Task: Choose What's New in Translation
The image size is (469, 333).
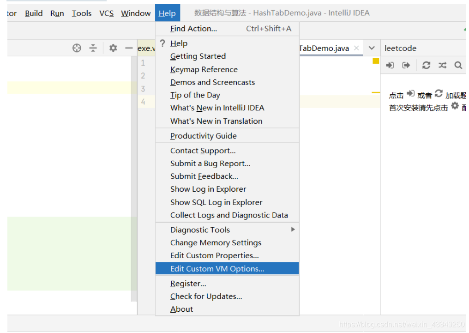Action: (x=227, y=121)
